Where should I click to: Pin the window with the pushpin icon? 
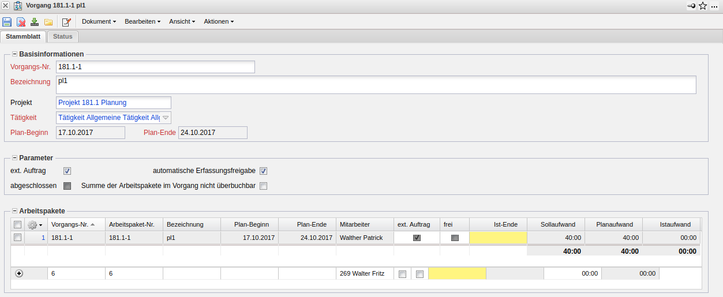691,6
